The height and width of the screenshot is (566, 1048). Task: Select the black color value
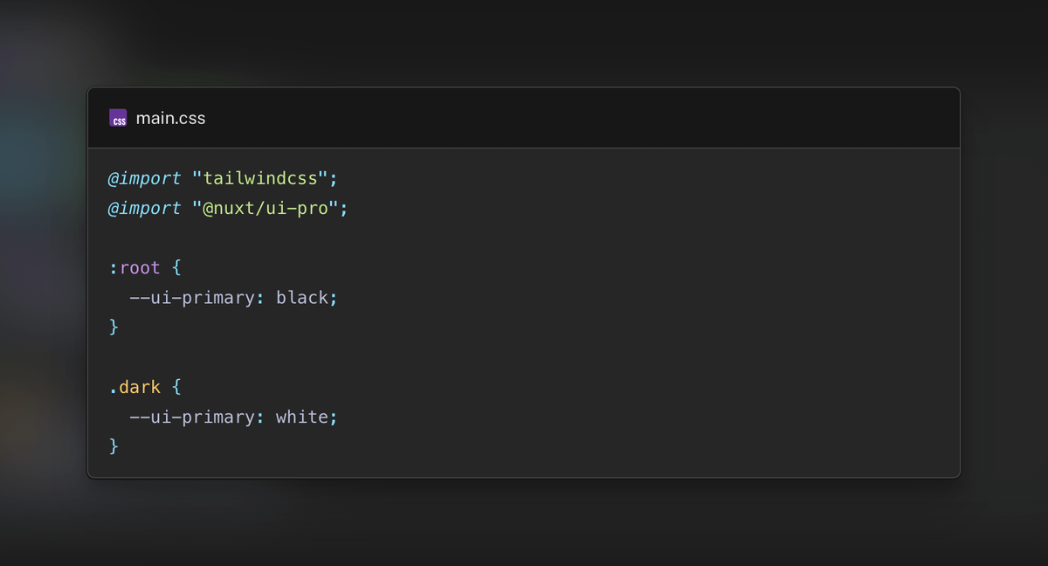[301, 298]
